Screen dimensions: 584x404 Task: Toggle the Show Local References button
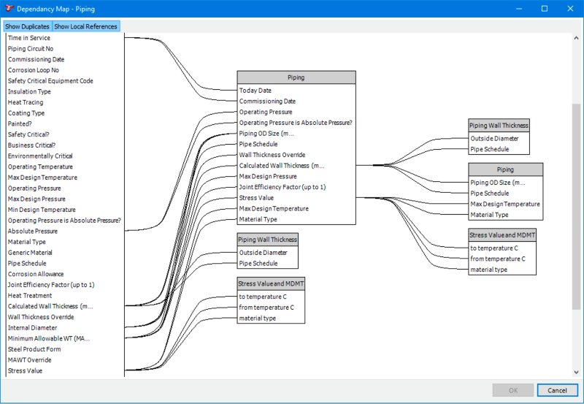[x=85, y=26]
